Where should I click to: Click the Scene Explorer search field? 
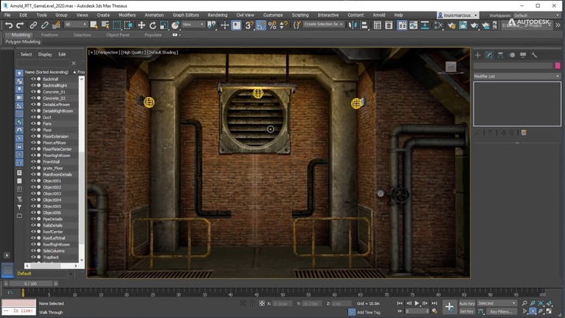(43, 63)
